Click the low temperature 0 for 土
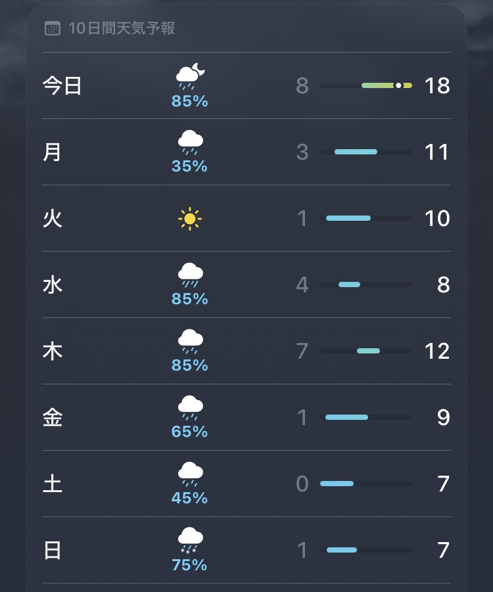 point(302,484)
